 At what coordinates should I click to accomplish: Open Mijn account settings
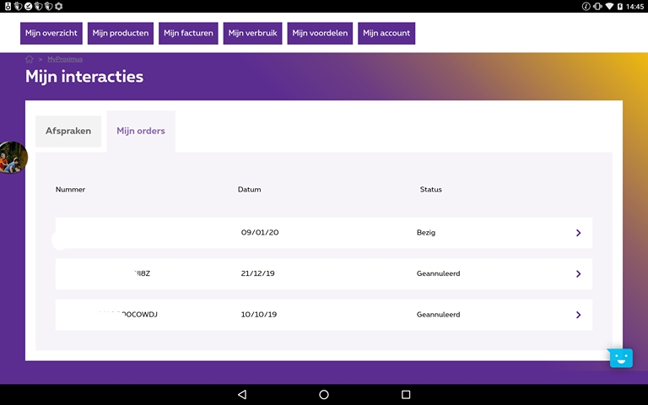(x=386, y=34)
